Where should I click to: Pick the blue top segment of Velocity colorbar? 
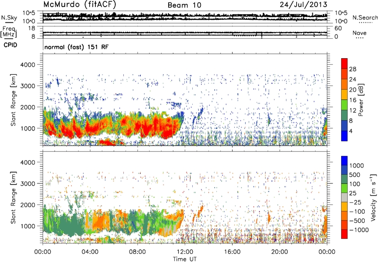pos(344,161)
